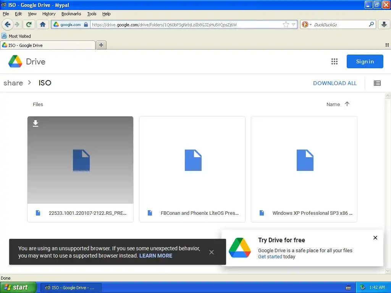
Task: Open the LEARN MORE link
Action: point(156,256)
